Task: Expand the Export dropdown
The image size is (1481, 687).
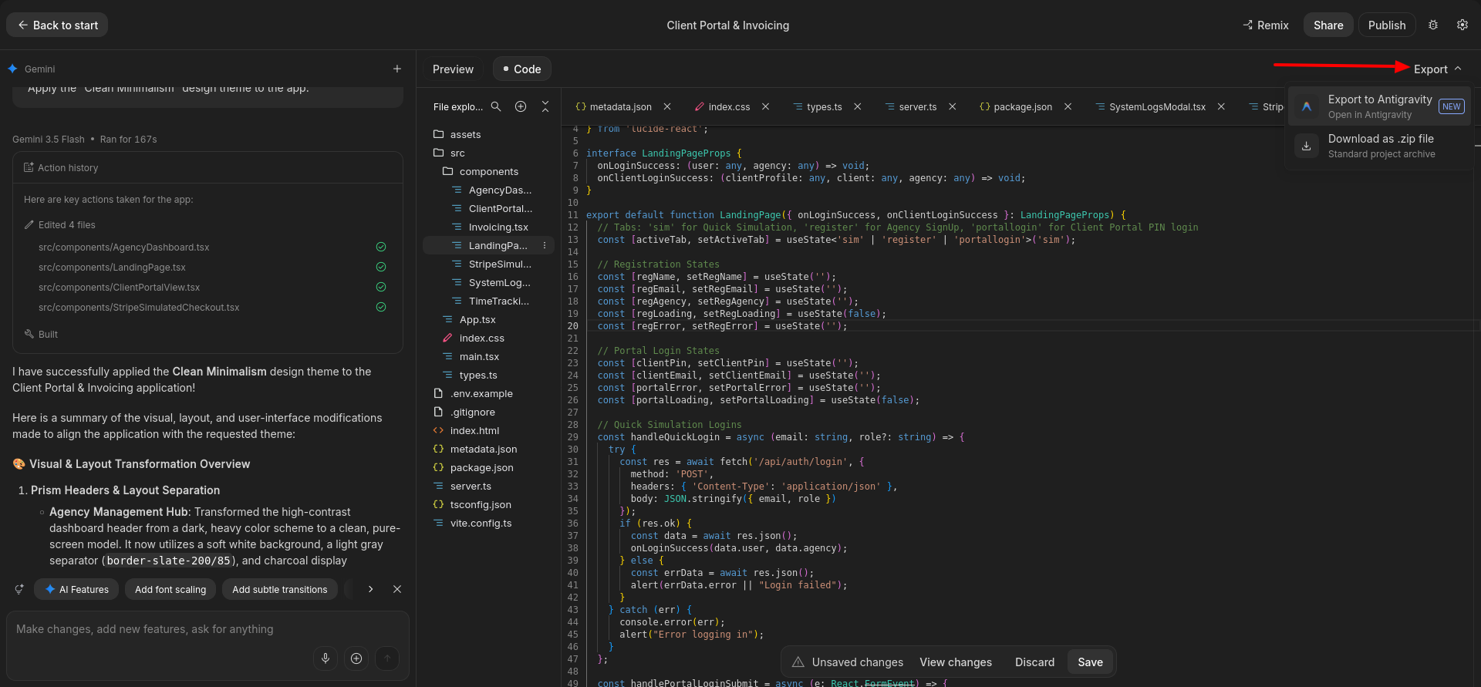Action: tap(1438, 69)
